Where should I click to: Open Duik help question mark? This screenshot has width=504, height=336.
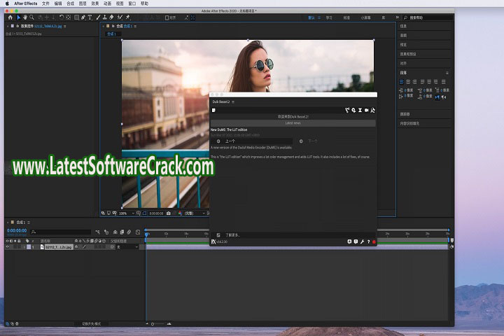coord(368,241)
